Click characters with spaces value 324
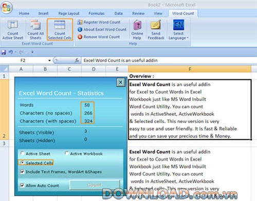 coord(88,121)
